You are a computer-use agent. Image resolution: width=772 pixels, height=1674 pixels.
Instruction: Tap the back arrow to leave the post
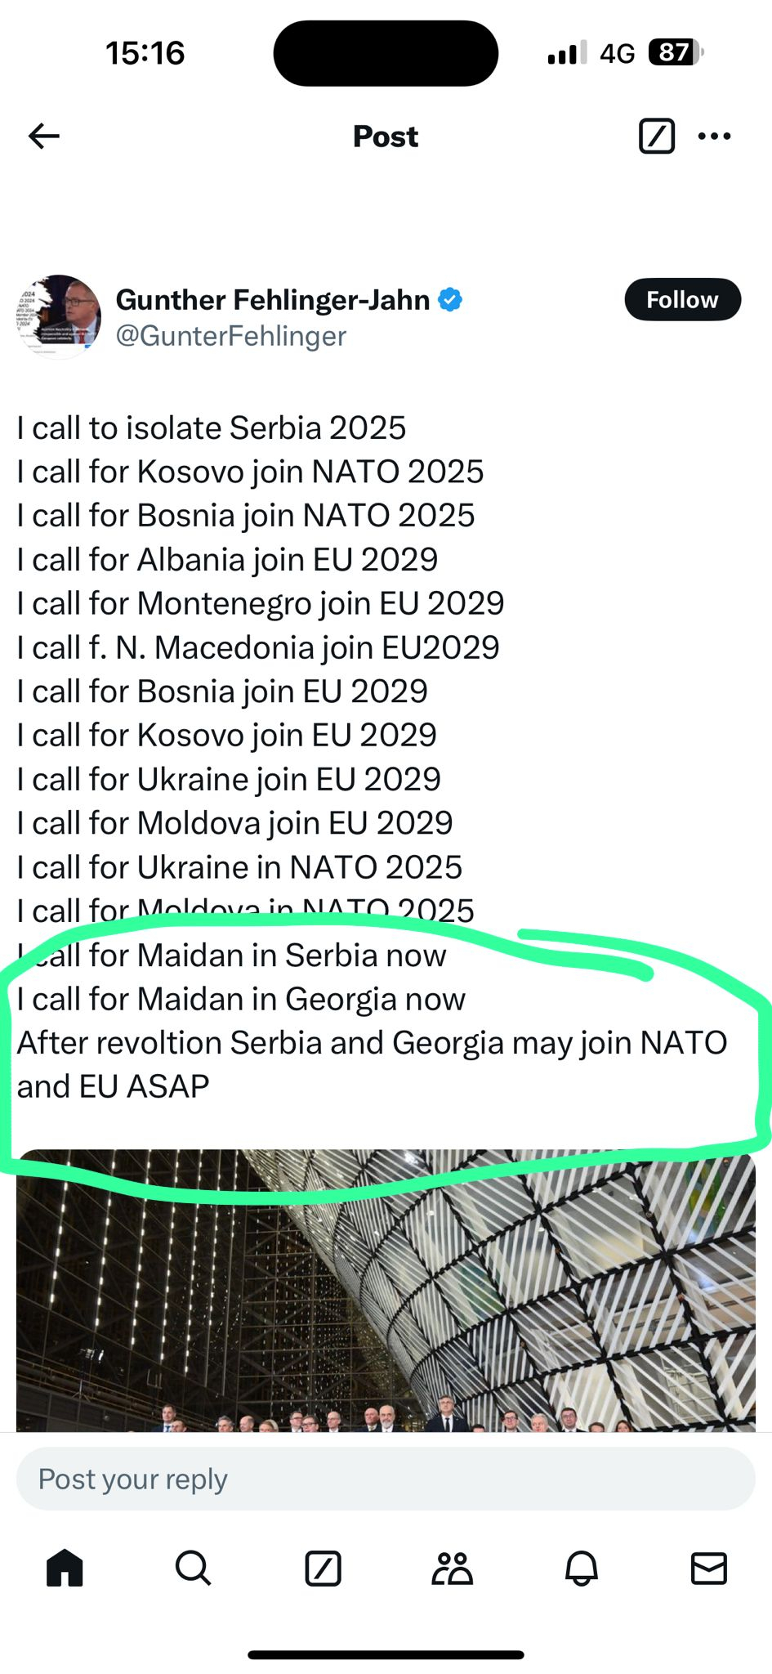click(x=45, y=136)
